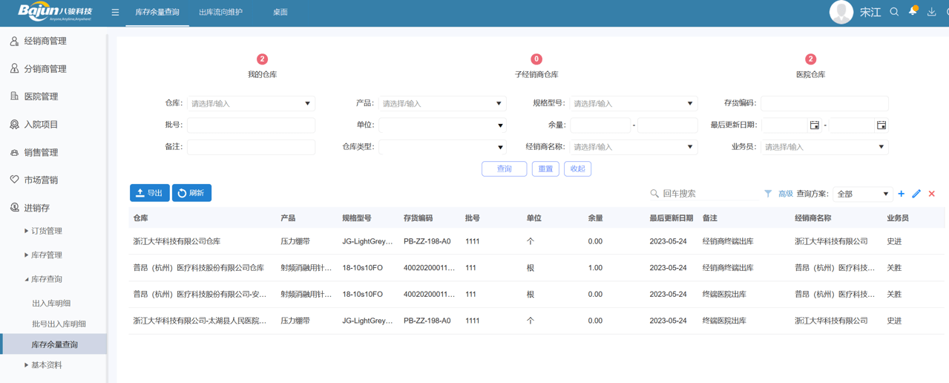Expand the 订货管理 tree node
Image resolution: width=949 pixels, height=383 pixels.
27,232
